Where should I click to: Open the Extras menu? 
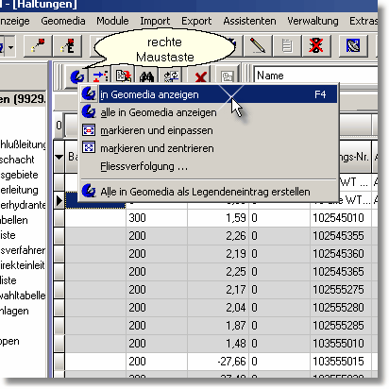point(364,21)
